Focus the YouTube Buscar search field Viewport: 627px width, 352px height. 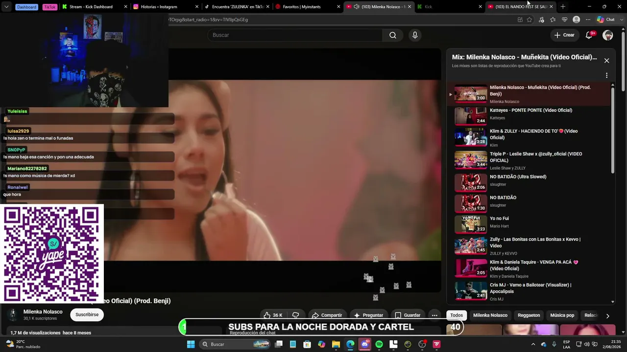(295, 35)
